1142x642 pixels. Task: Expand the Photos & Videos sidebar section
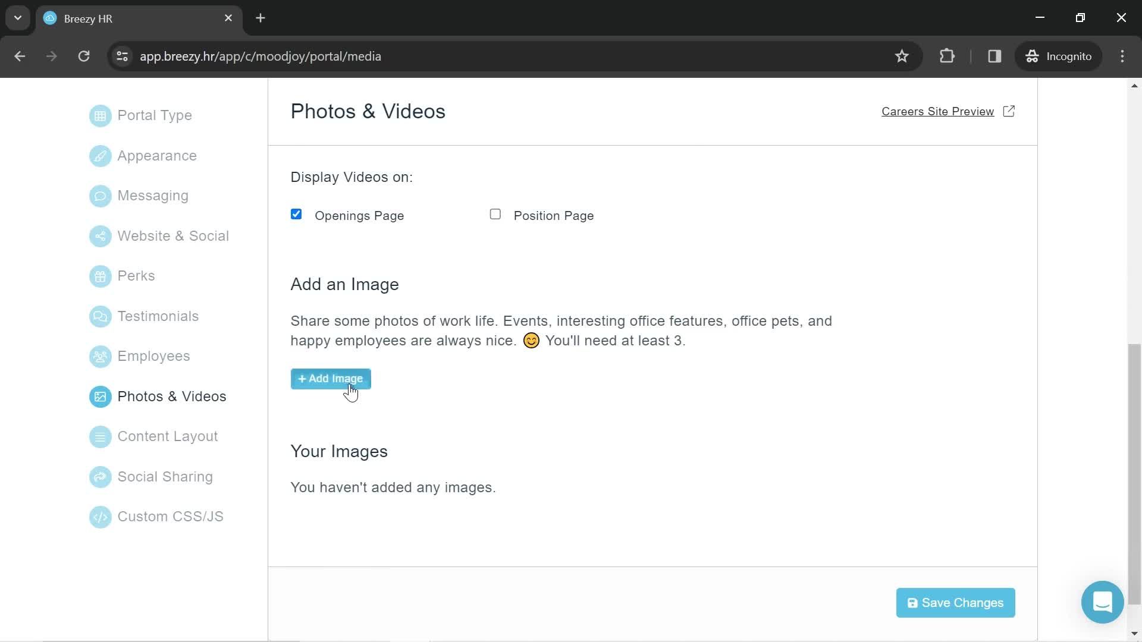click(172, 396)
